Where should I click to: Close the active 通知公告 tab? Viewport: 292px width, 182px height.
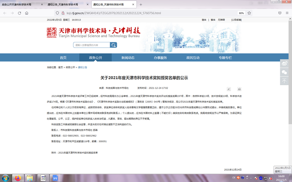133,4
